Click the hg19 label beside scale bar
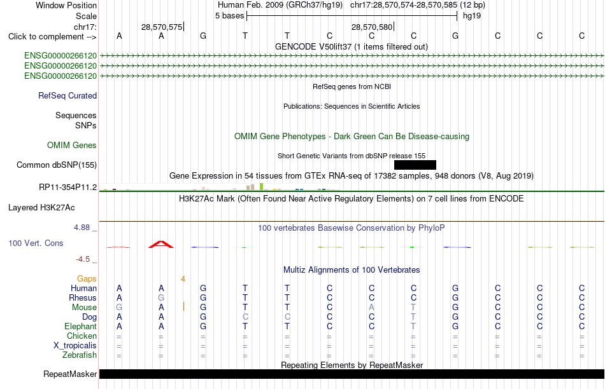Viewport: 605px width, 389px height. tap(472, 16)
